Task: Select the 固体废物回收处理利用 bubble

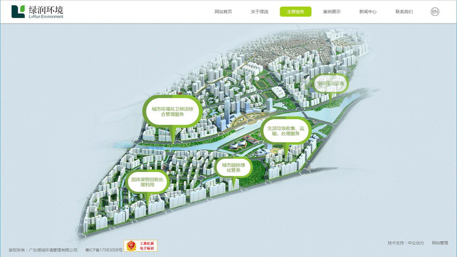Action: (x=147, y=182)
